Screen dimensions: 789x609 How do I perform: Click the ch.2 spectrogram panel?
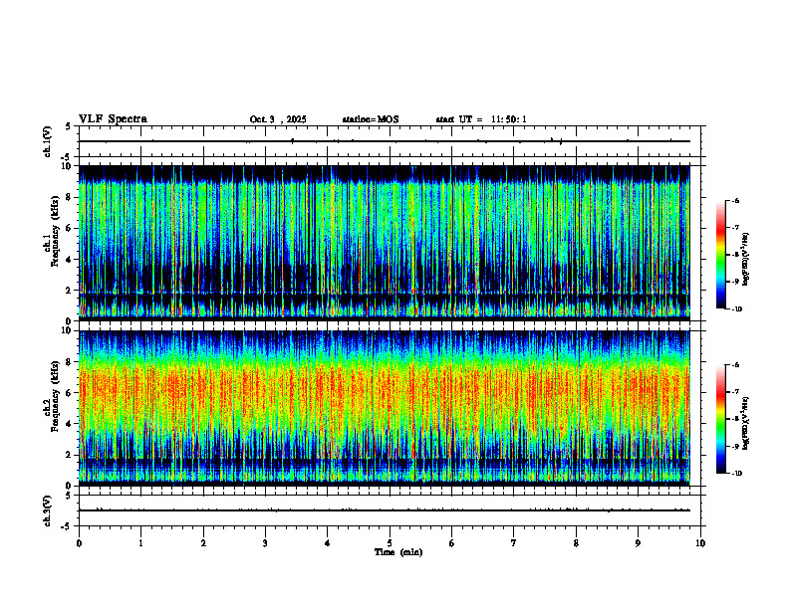385,408
